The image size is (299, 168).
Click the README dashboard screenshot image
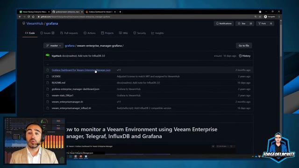150,149
